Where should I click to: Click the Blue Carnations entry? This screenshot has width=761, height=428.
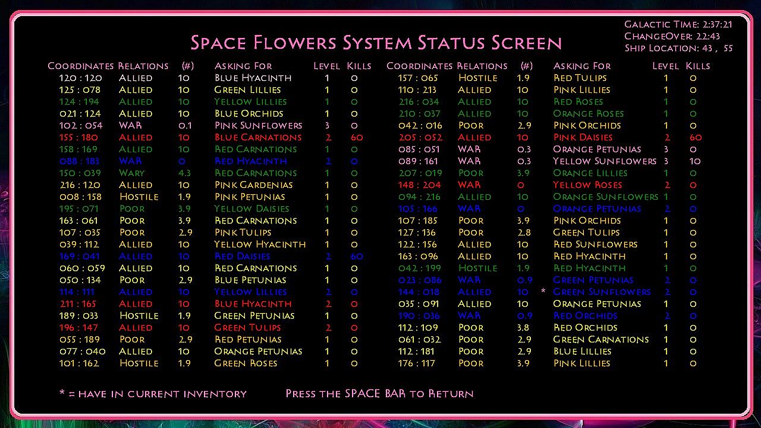coord(258,137)
